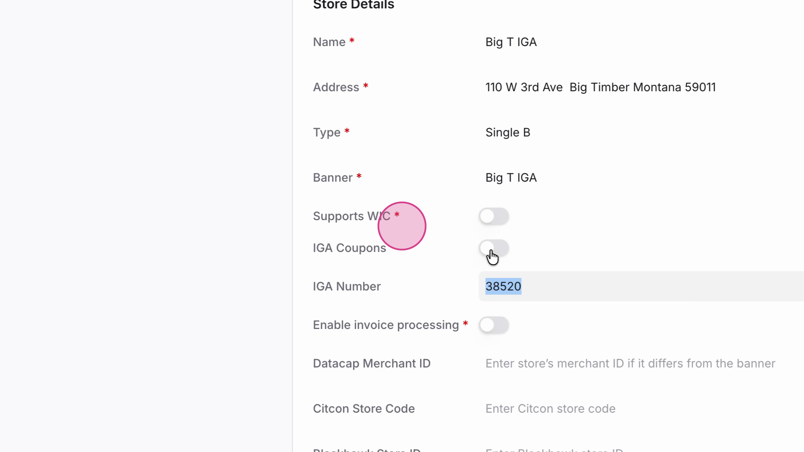Click the Enable invoice processing label
The image size is (804, 452).
click(x=385, y=325)
